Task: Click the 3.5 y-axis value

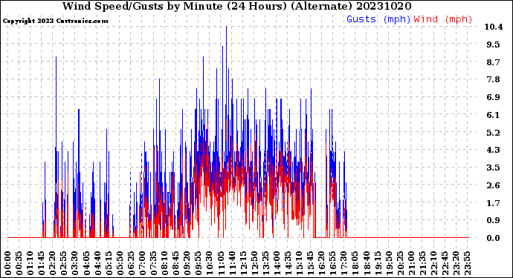Action: pos(494,168)
